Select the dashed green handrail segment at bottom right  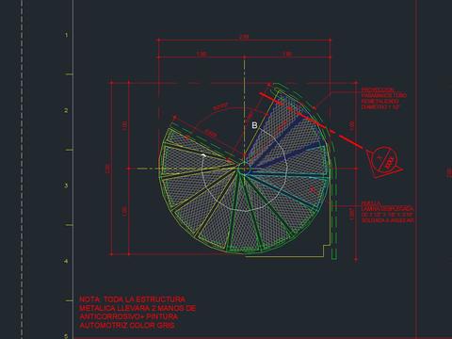point(334,231)
